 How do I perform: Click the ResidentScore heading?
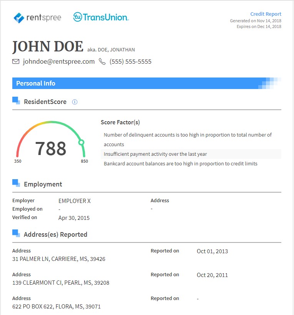coord(45,102)
